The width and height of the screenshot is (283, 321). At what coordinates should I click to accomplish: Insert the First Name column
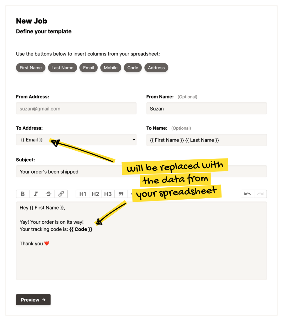[x=30, y=67]
